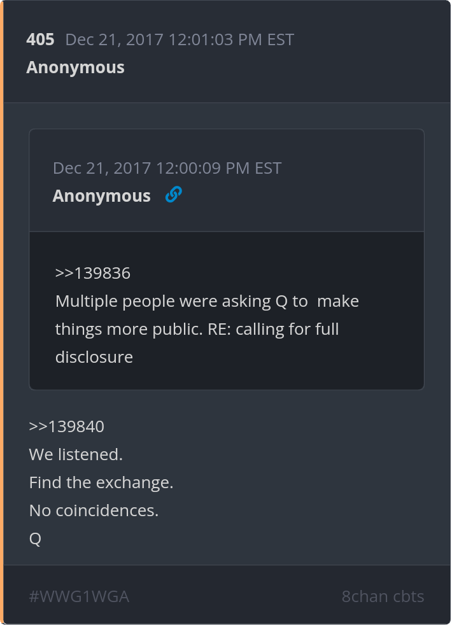Follow the >>139840 reply reference
This screenshot has width=452, height=625.
(x=66, y=426)
